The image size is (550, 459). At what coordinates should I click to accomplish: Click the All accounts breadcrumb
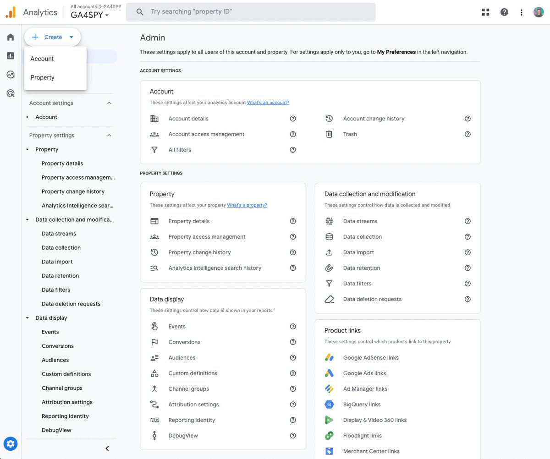[x=84, y=6]
